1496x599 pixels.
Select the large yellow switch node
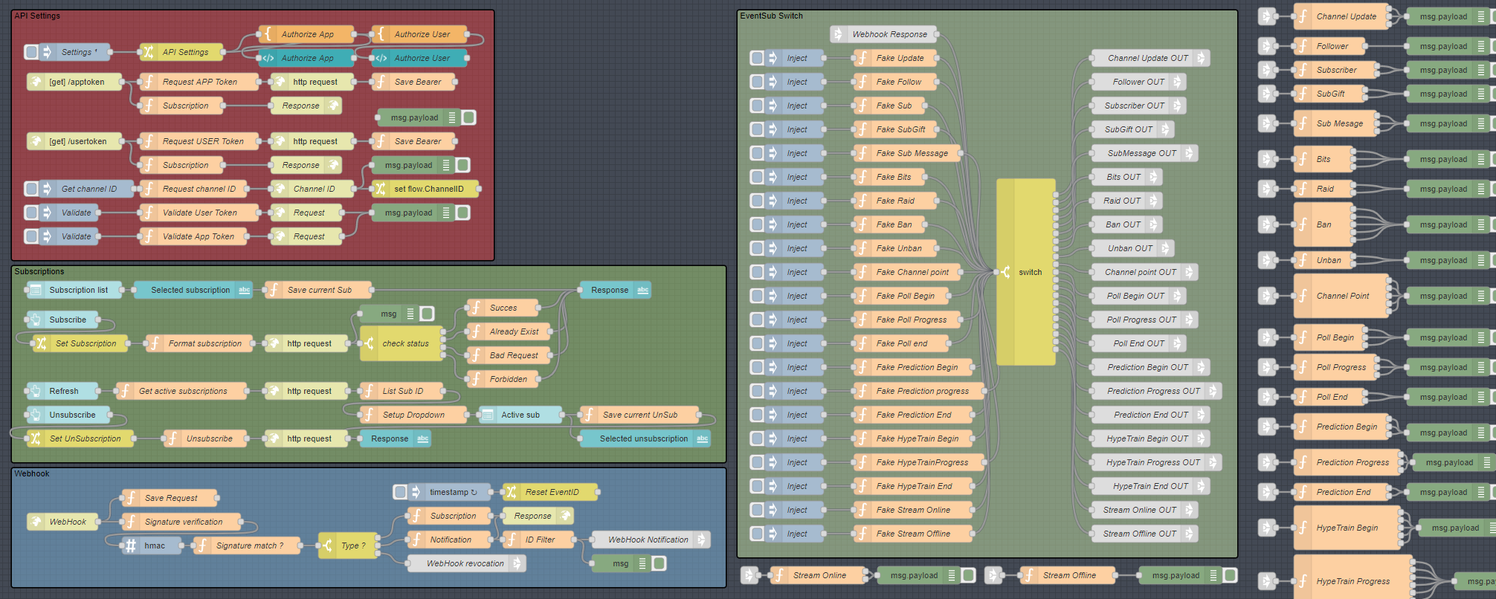click(1026, 272)
